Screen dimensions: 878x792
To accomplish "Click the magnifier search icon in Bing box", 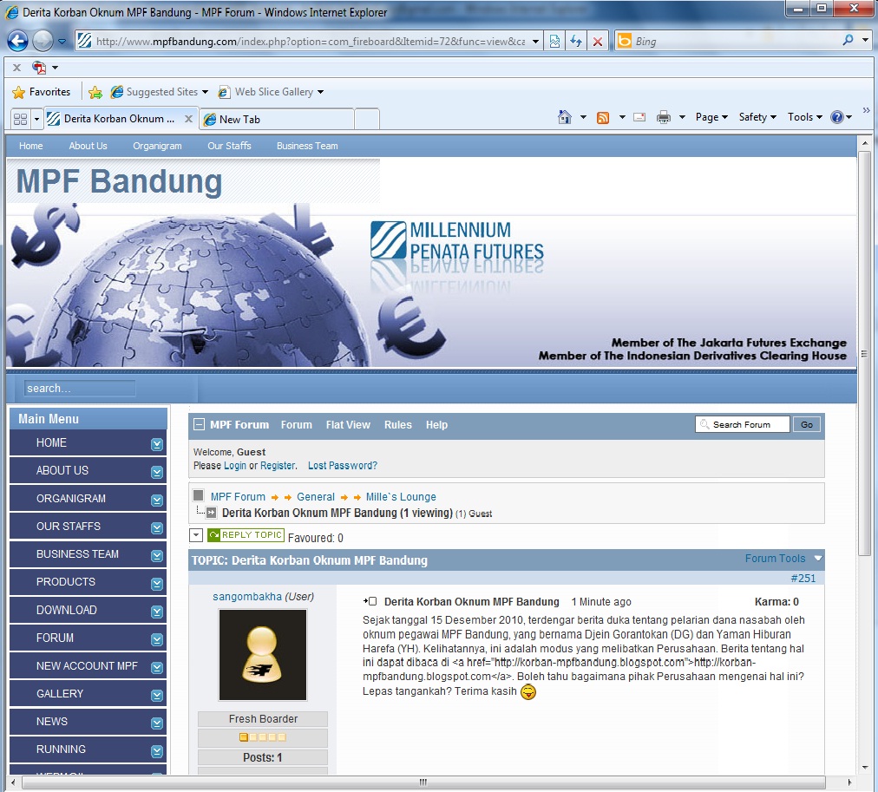I will [848, 40].
